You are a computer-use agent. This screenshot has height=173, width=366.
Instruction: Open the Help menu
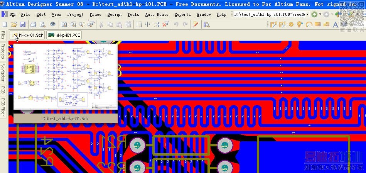point(221,15)
